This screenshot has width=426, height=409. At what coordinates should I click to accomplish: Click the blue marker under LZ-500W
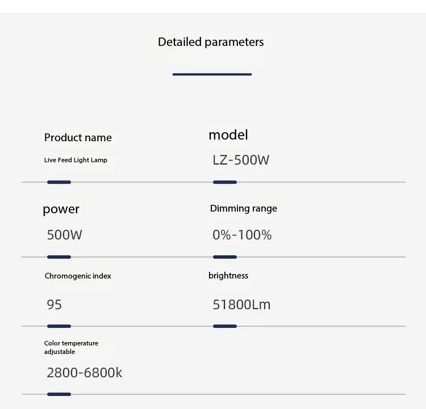(x=225, y=182)
